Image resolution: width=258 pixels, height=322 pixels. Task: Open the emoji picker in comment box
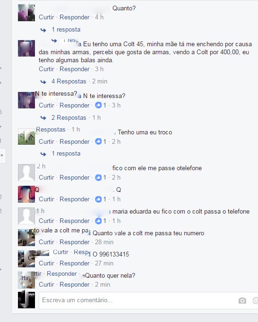pyautogui.click(x=255, y=301)
